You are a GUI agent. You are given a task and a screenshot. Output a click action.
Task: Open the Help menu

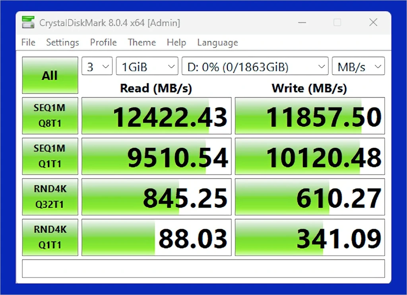point(176,42)
